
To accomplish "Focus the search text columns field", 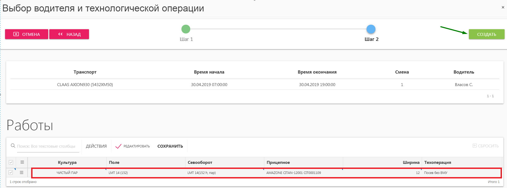I will click(48, 146).
